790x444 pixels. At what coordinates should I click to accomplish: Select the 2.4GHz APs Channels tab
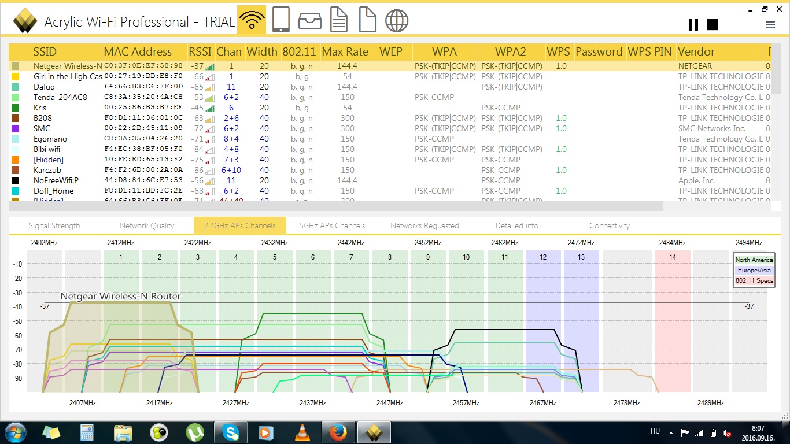240,225
